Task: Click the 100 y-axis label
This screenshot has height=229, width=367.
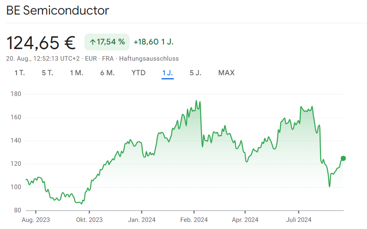Action: click(16, 187)
